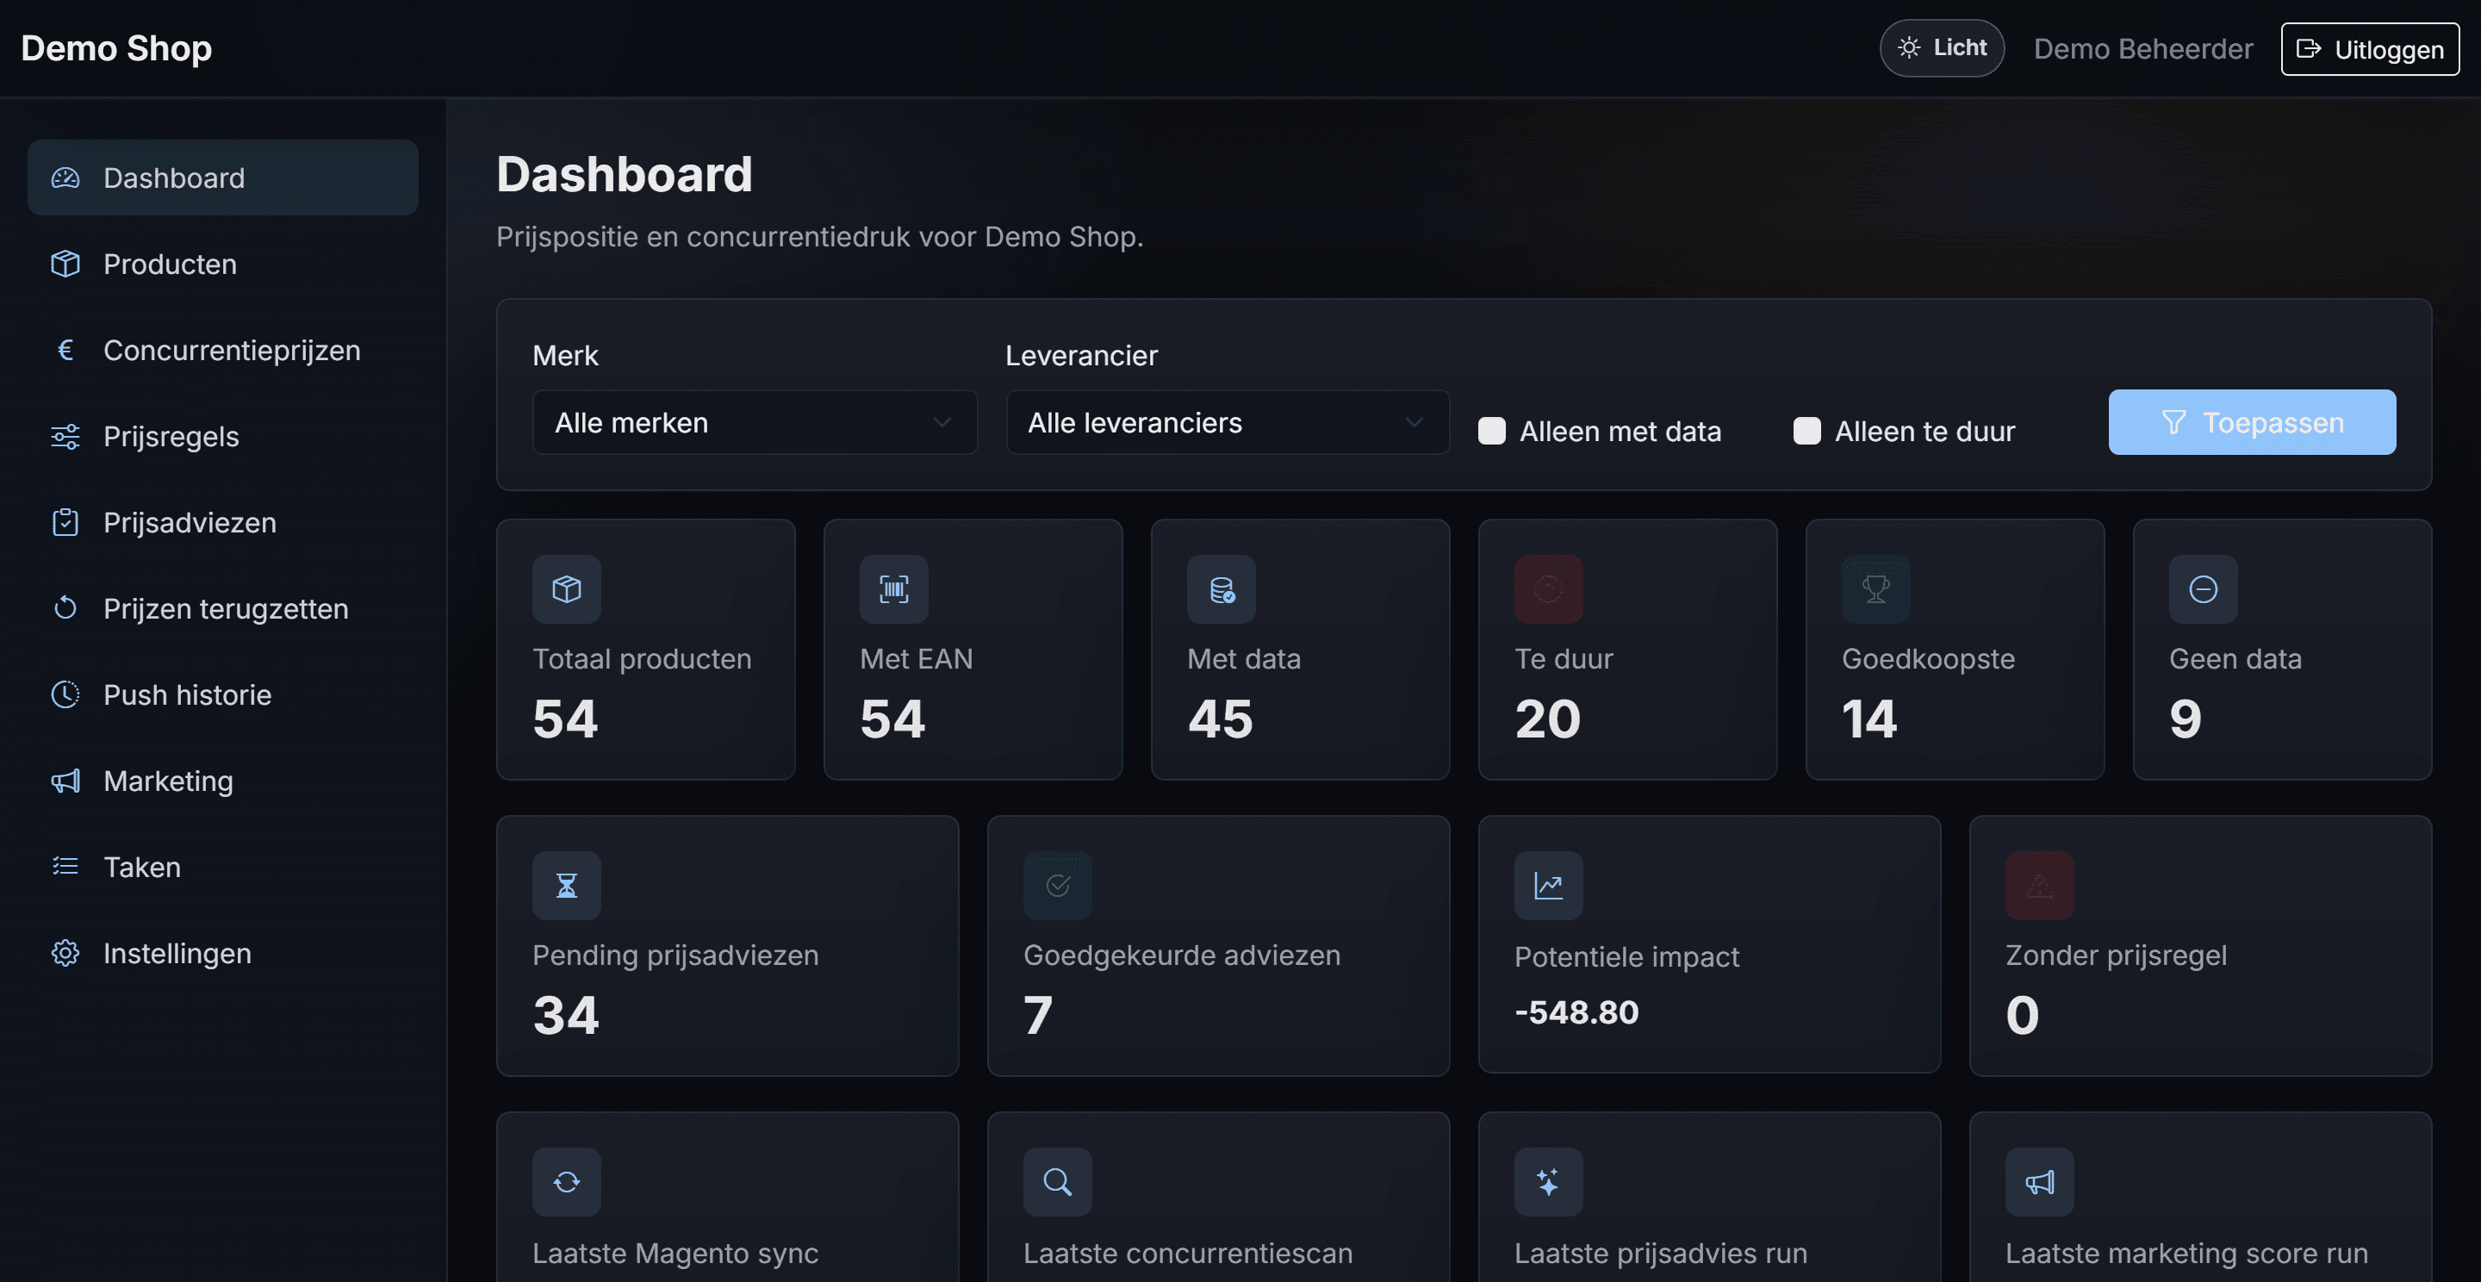The width and height of the screenshot is (2481, 1282).
Task: Open Instellingen in the sidebar
Action: (222, 953)
